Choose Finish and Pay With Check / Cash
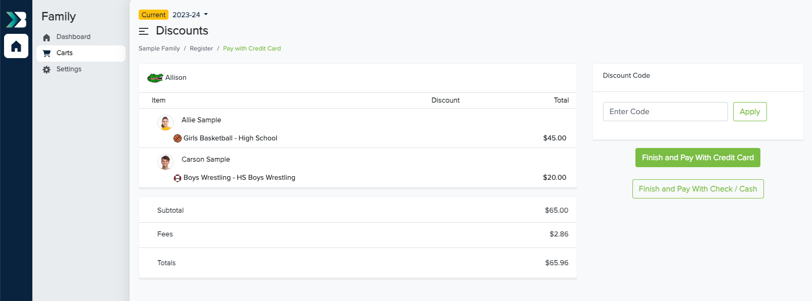This screenshot has height=301, width=812. coord(698,189)
